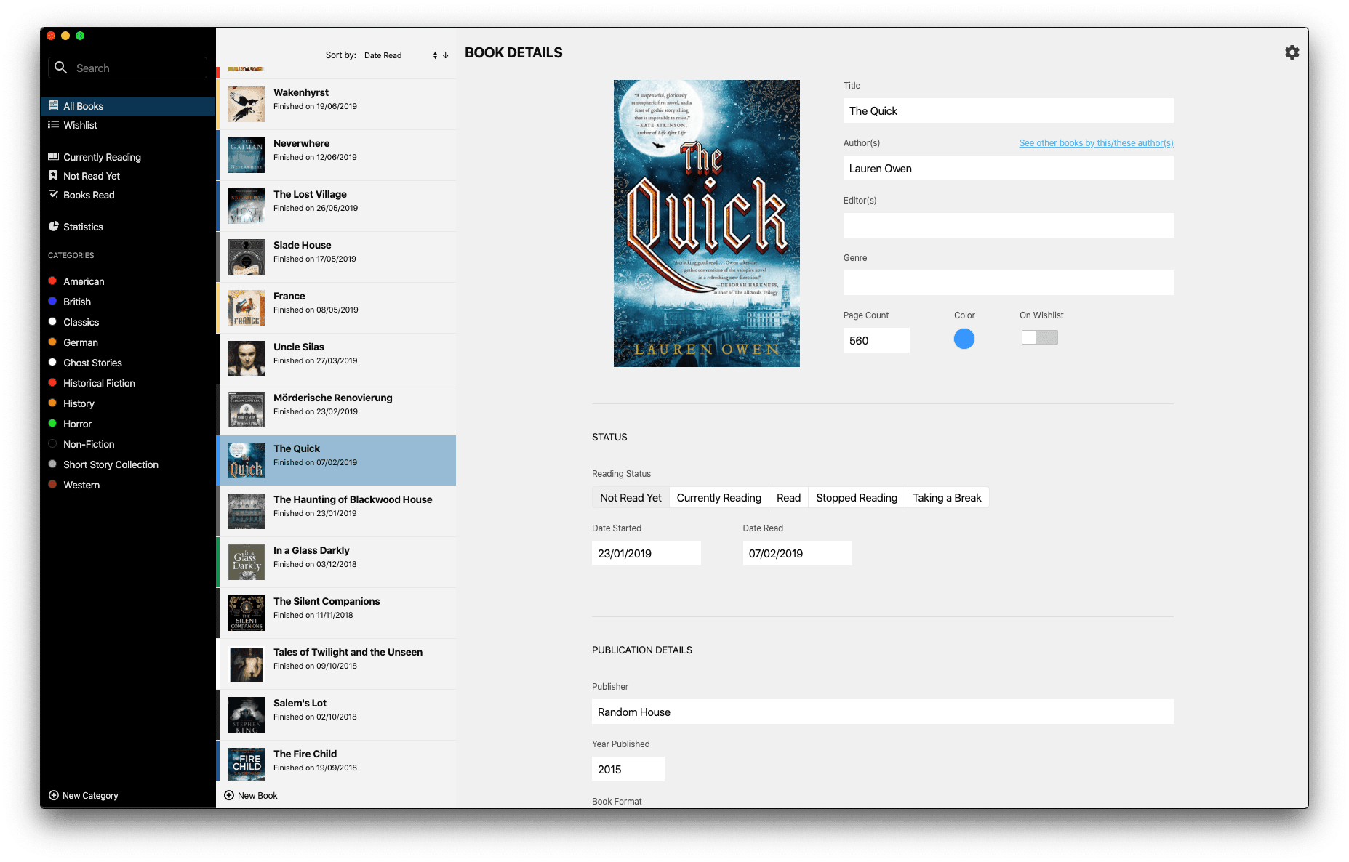This screenshot has height=862, width=1349.
Task: Open the Sort by Date Read dropdown
Action: [x=399, y=55]
